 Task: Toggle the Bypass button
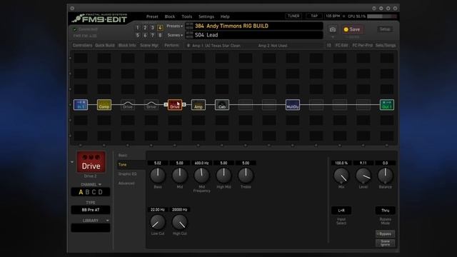tap(386, 234)
